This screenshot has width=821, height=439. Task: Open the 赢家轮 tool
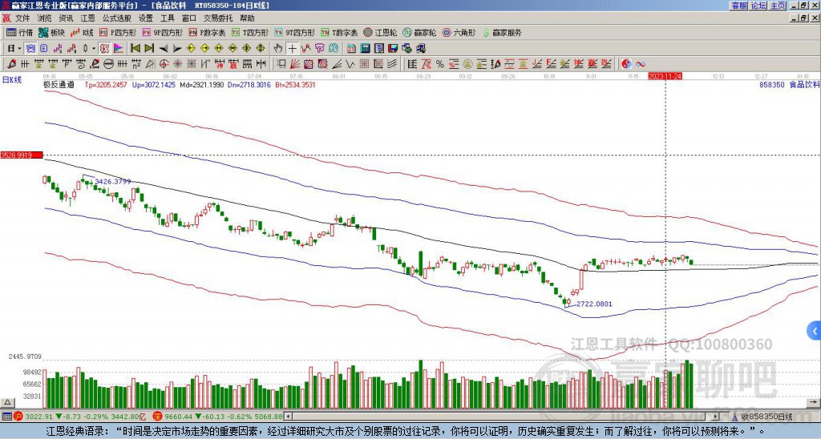[x=419, y=32]
